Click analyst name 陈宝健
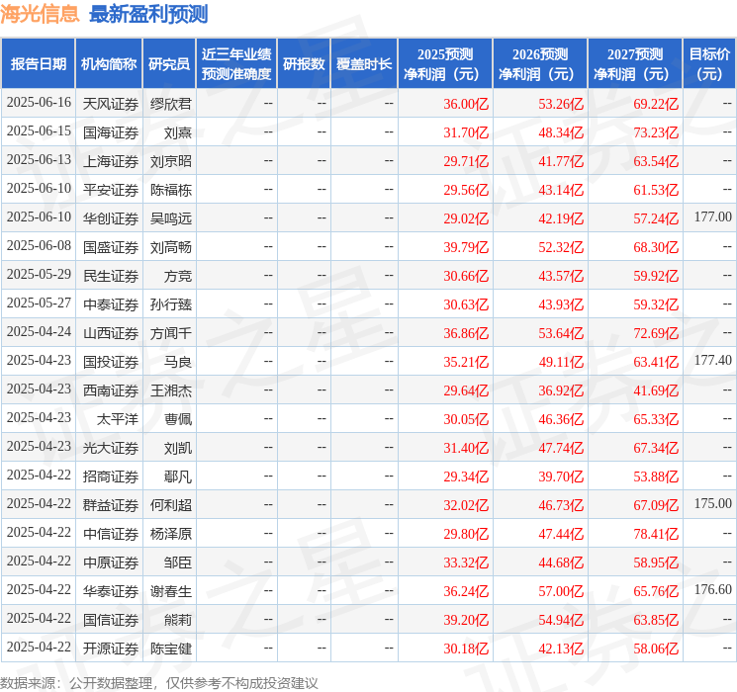 pyautogui.click(x=170, y=649)
